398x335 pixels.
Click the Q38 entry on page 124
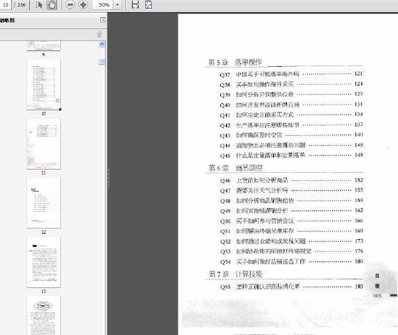(291, 84)
